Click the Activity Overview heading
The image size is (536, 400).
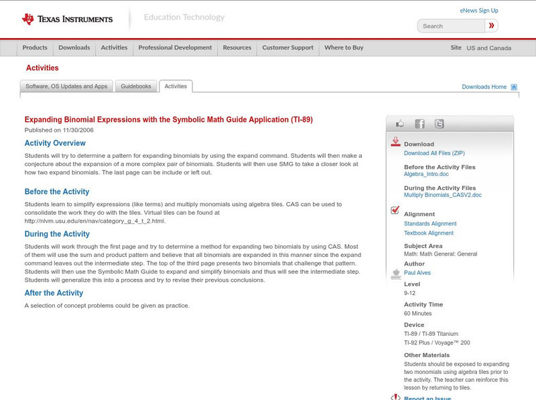pos(55,143)
